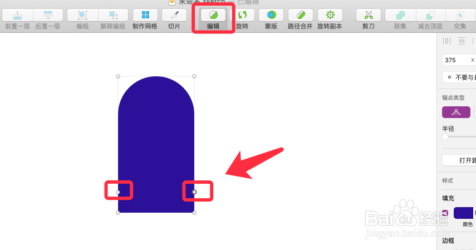
Task: Click the 前置一层 bring forward icon
Action: pos(17,15)
